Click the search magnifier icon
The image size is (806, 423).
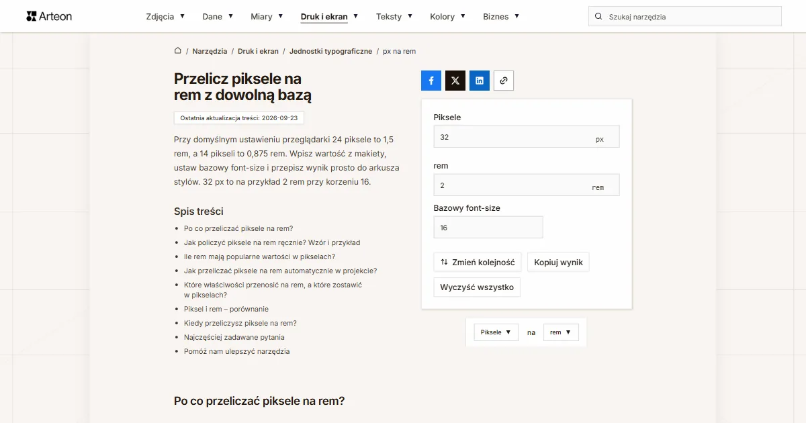click(598, 17)
